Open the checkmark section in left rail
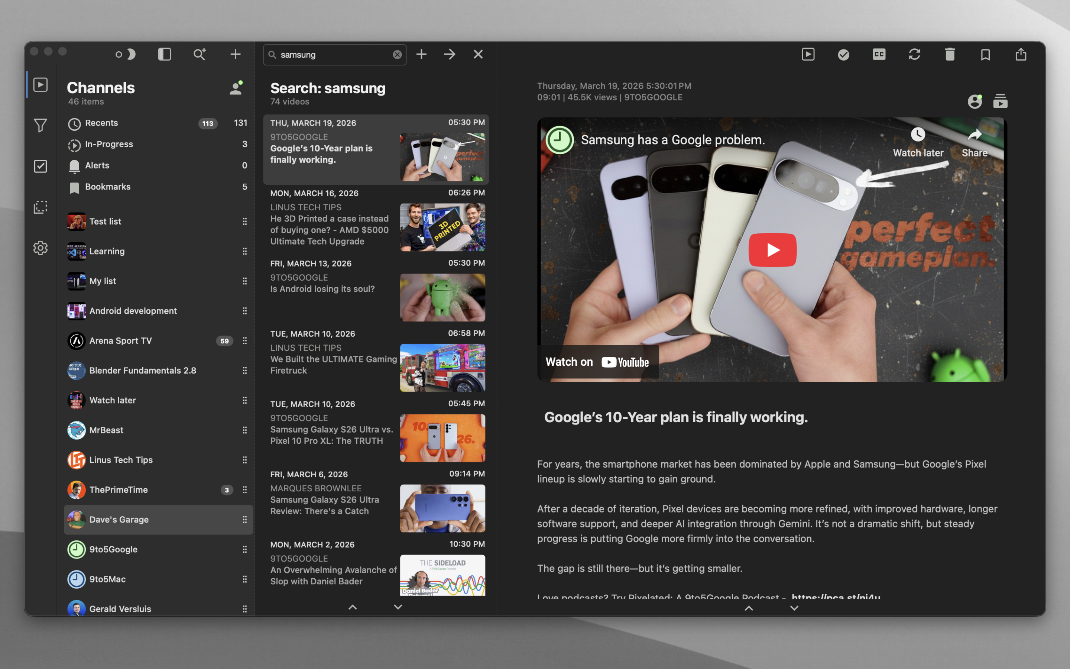 [40, 166]
